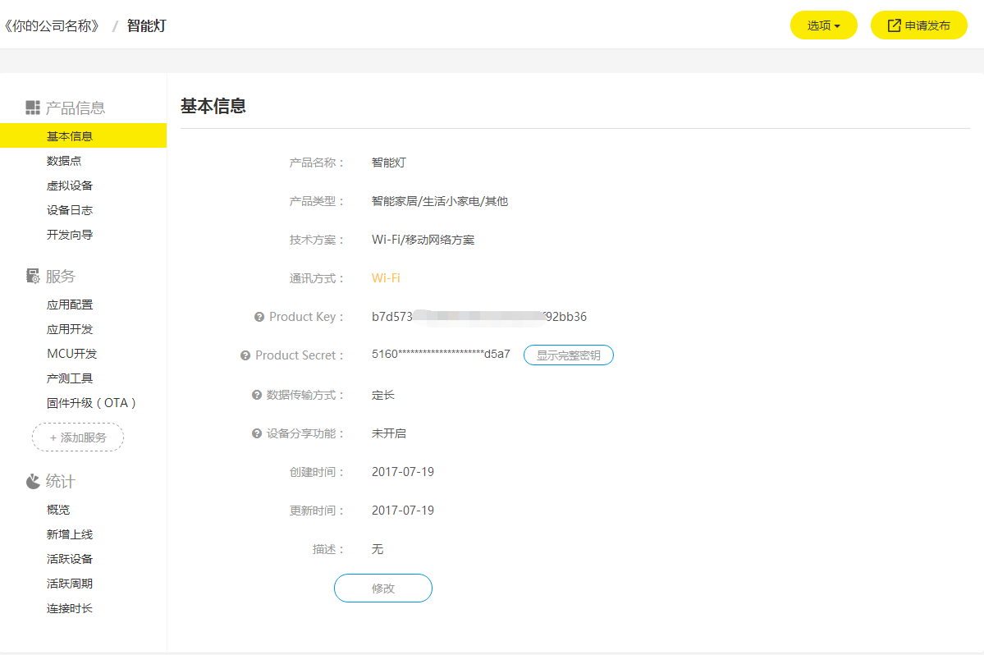
Task: View 活跃设备 statistics
Action: pyautogui.click(x=70, y=559)
